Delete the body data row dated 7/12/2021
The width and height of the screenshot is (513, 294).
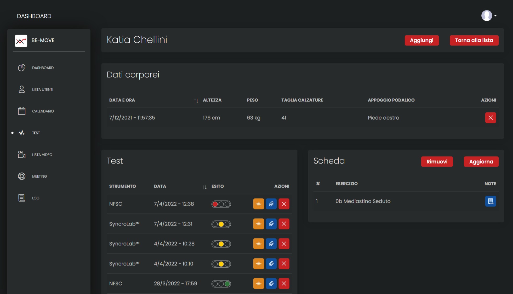click(x=491, y=118)
